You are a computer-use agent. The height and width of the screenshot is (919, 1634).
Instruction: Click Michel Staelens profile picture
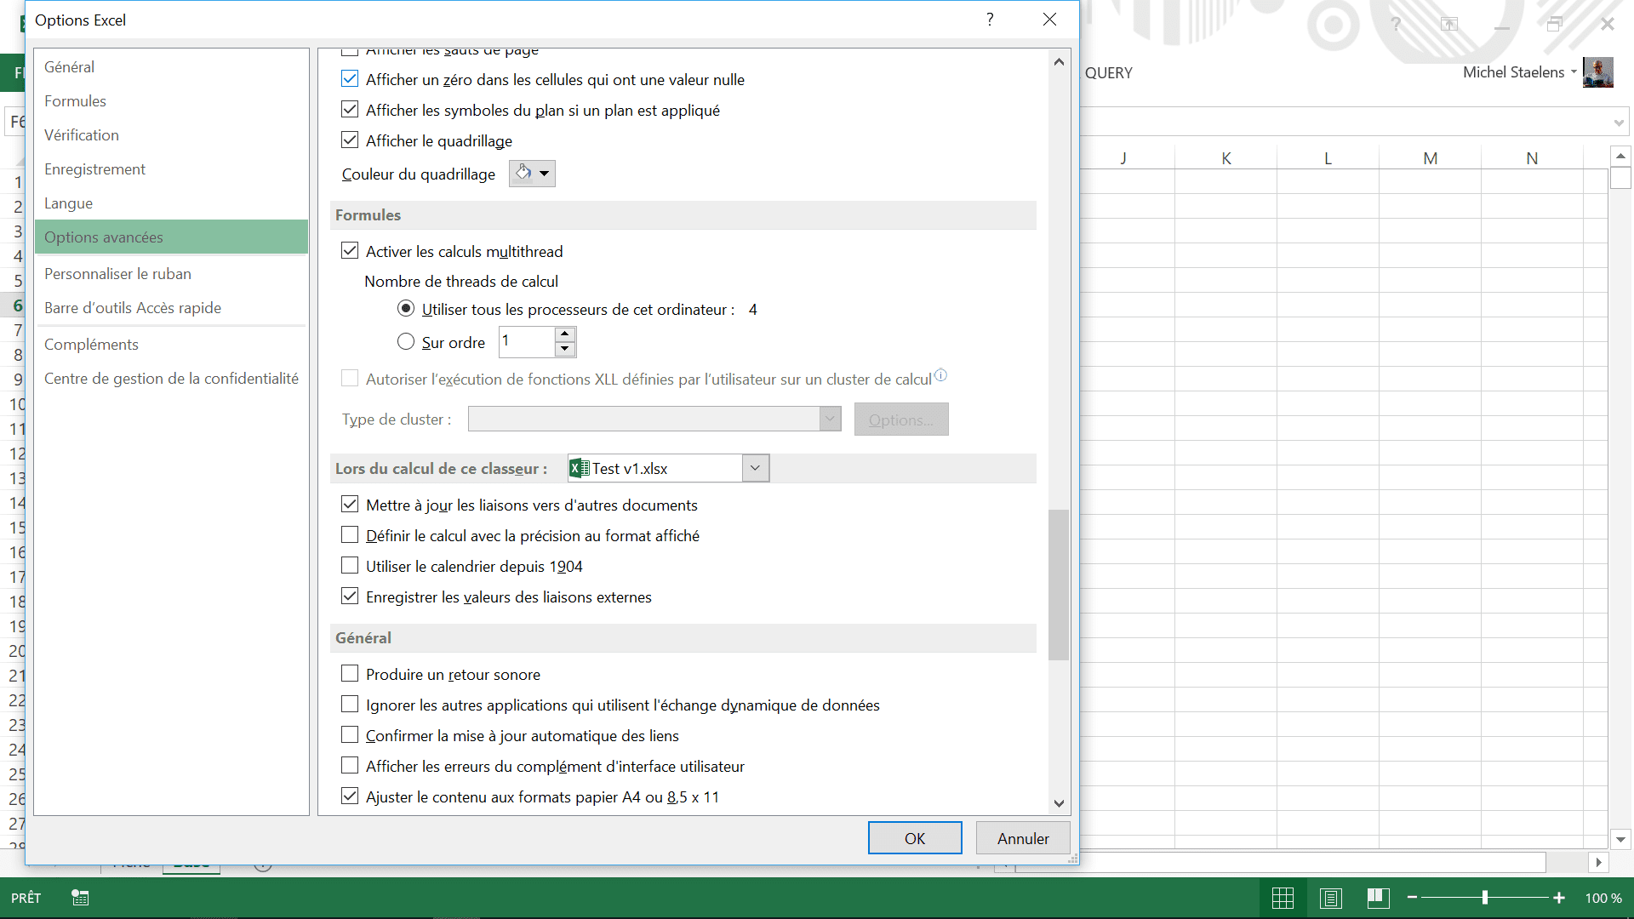(1597, 72)
